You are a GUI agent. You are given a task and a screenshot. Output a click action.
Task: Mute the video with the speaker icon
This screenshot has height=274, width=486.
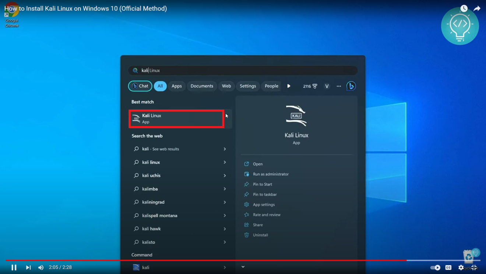(x=41, y=267)
